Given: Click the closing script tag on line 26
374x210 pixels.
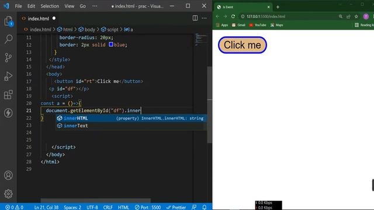Looking at the screenshot, I should pos(64,147).
